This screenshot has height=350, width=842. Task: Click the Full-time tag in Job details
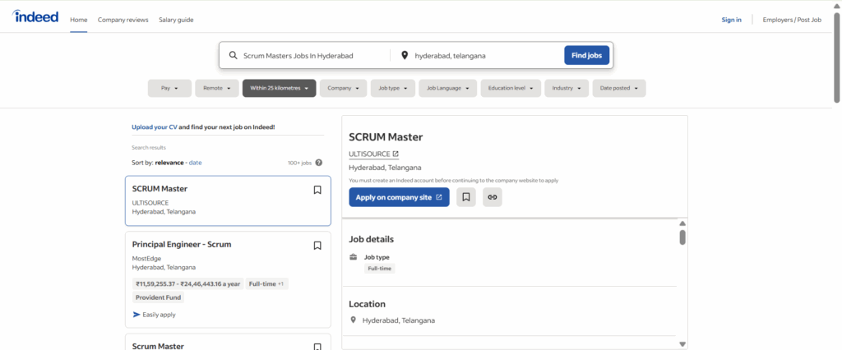point(380,269)
